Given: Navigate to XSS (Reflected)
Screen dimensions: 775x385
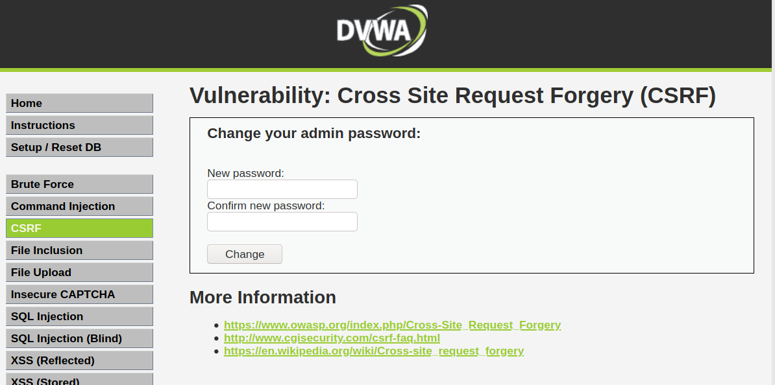Looking at the screenshot, I should (79, 360).
